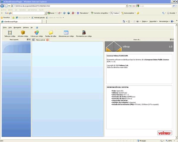The height and width of the screenshot is (142, 178).
Task: Open the Página menu in command bar
Action: [x=145, y=21]
